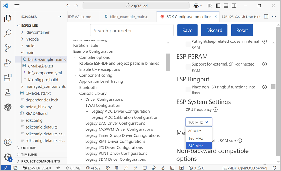Toggle the bottom panel layout icon
Screen dimensions: 281x171
click(226, 6)
